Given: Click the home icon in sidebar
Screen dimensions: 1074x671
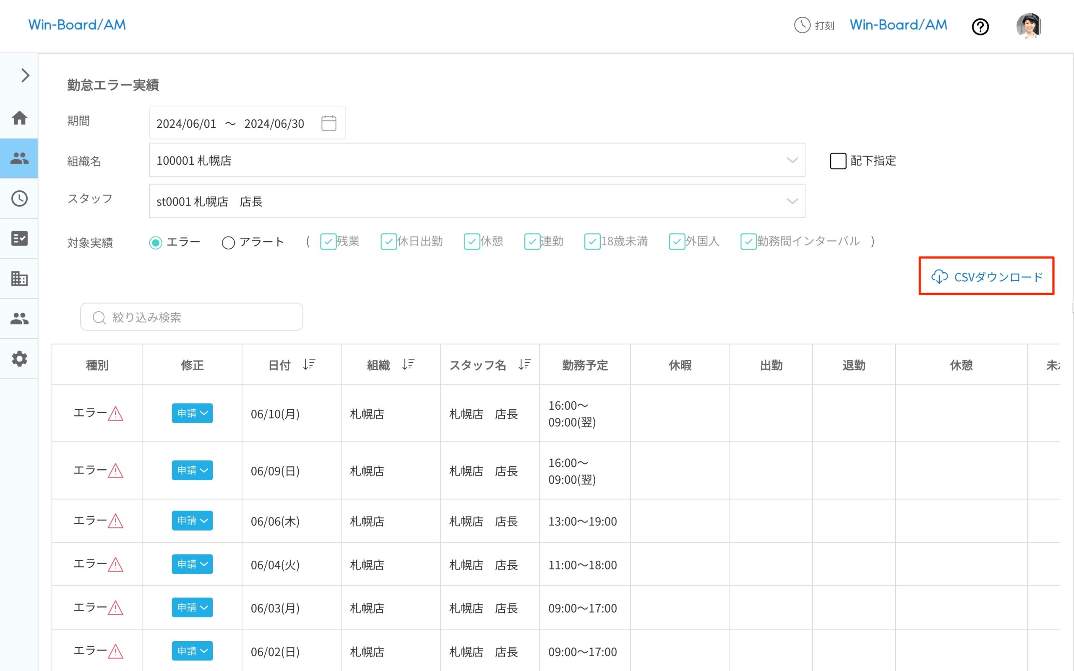Looking at the screenshot, I should click(19, 118).
